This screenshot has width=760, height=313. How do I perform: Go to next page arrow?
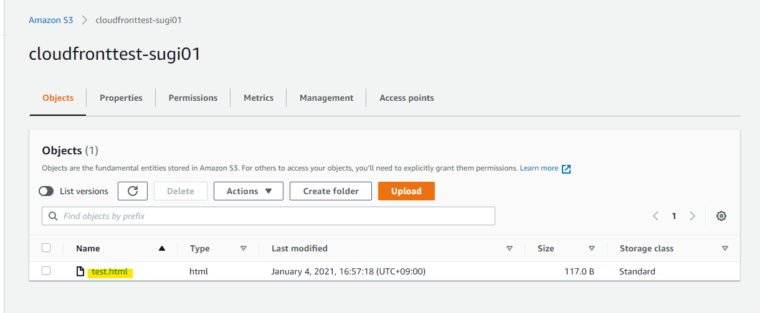(692, 216)
